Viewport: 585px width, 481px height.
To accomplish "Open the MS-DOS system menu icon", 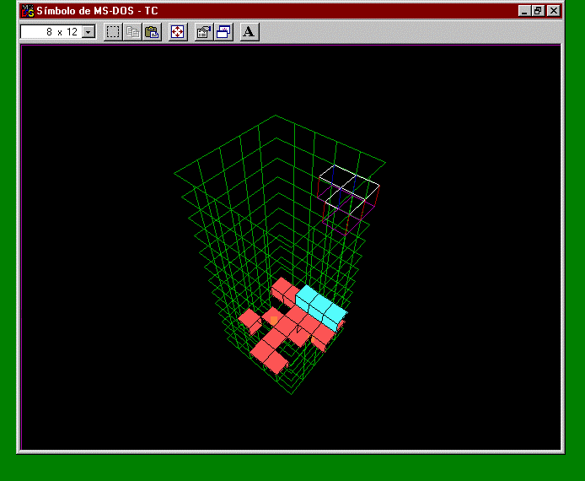I will point(28,11).
